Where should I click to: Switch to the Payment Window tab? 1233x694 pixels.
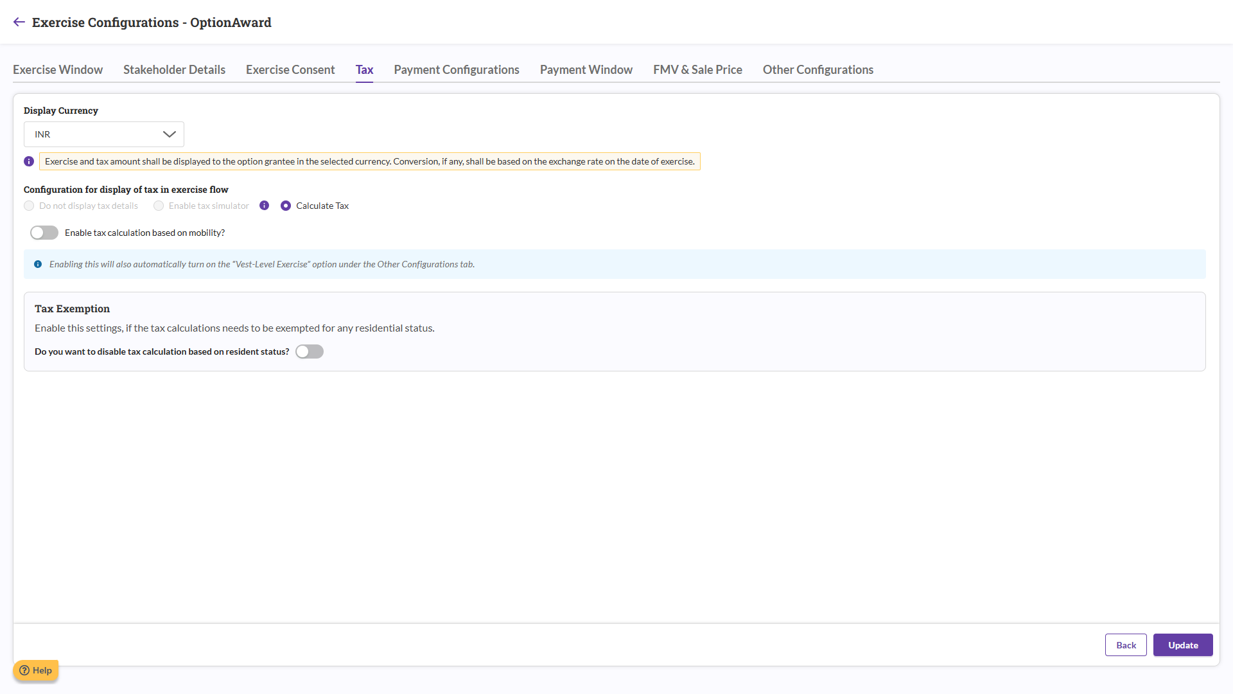tap(586, 69)
